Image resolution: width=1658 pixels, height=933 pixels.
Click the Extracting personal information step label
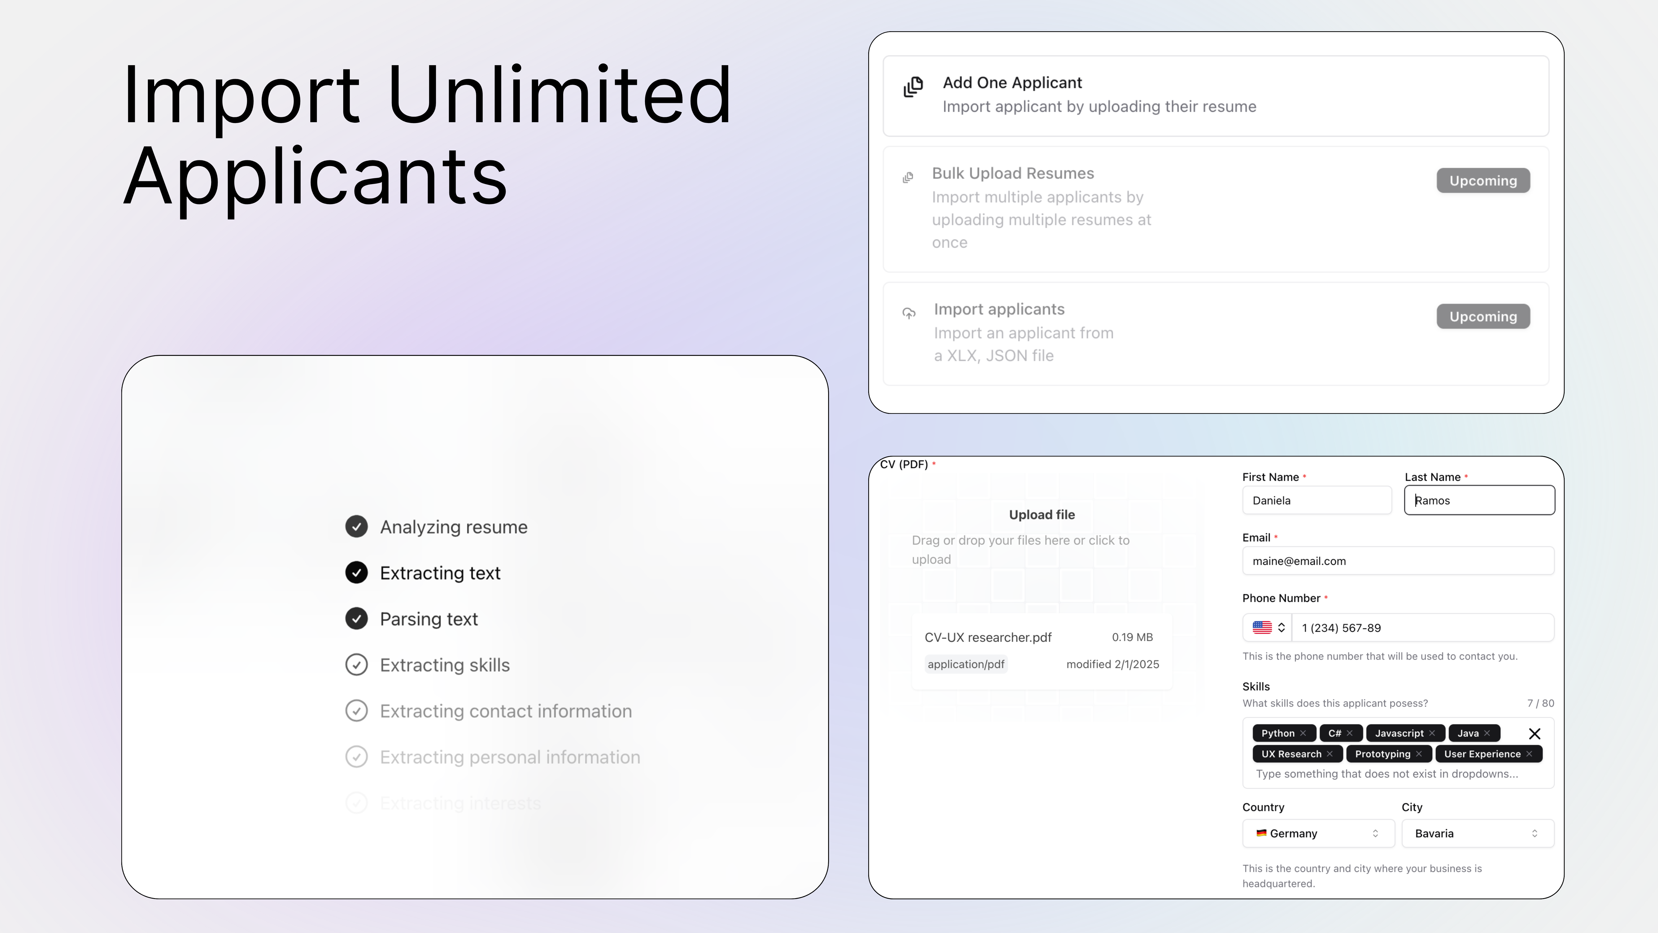tap(510, 757)
